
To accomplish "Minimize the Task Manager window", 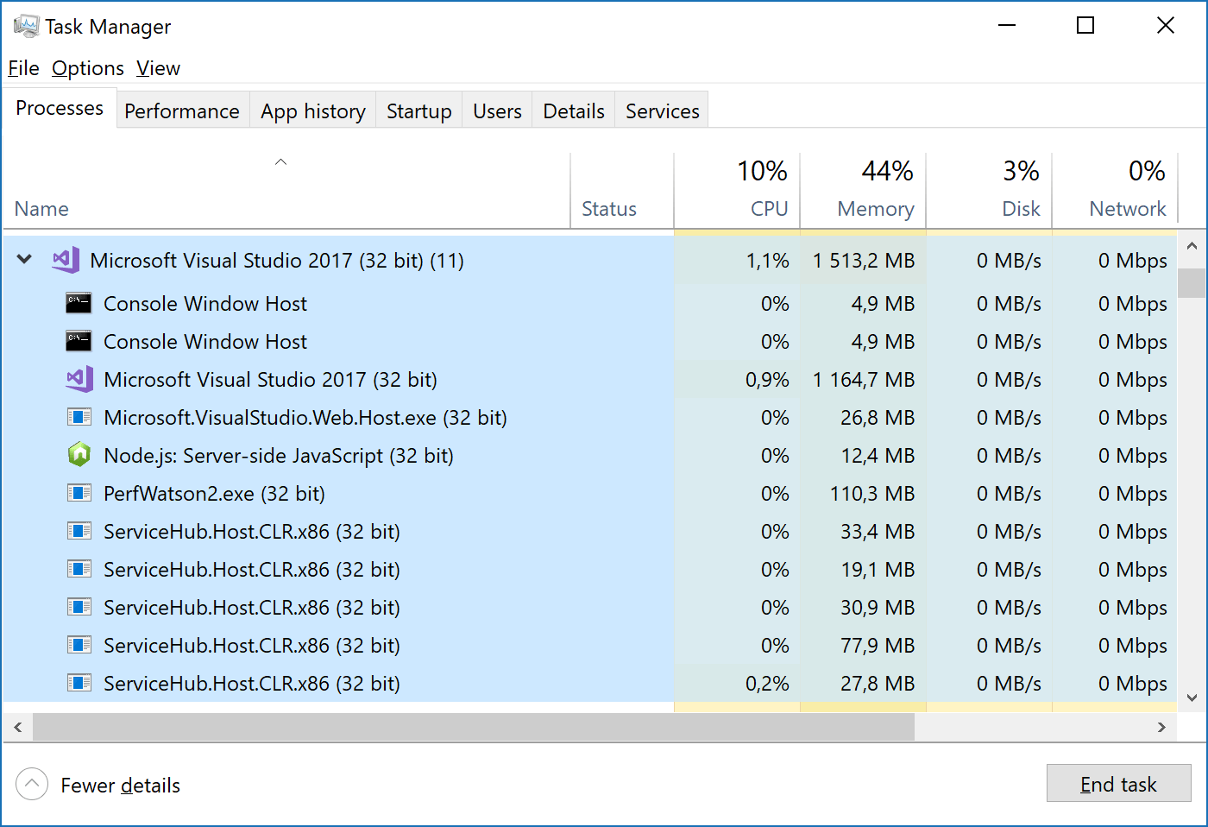I will [x=1006, y=26].
